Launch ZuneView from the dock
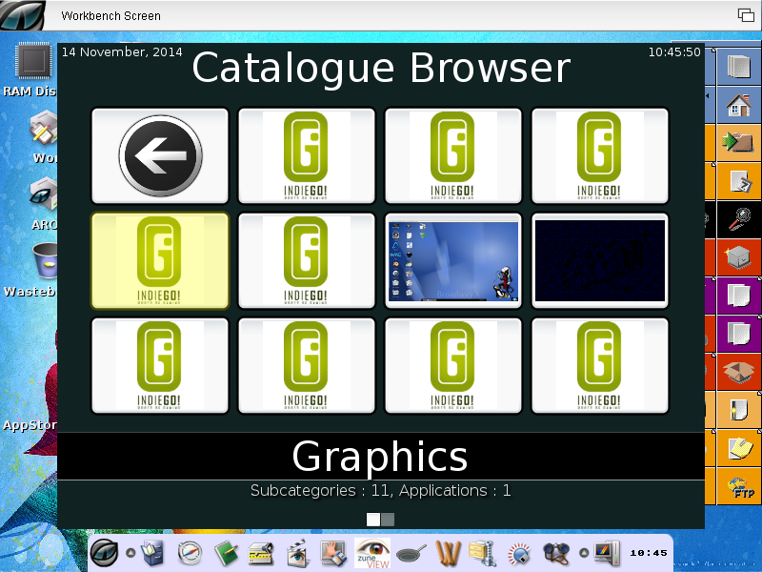762x572 pixels. [x=372, y=553]
